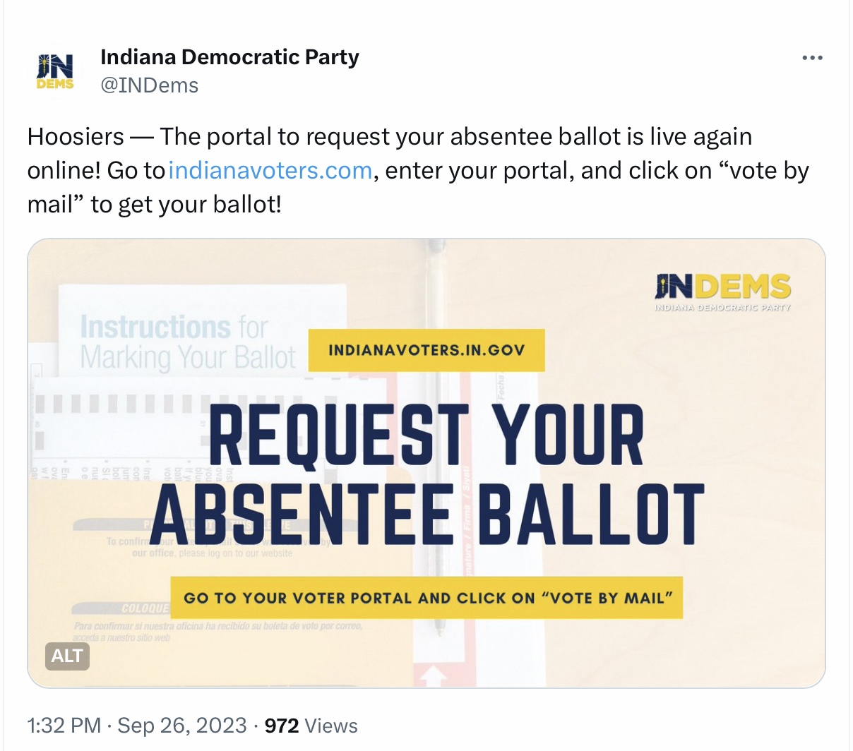Click the "Indiana Democratic Party" tagline under the logo
Screen dimensions: 853x751
(x=722, y=308)
